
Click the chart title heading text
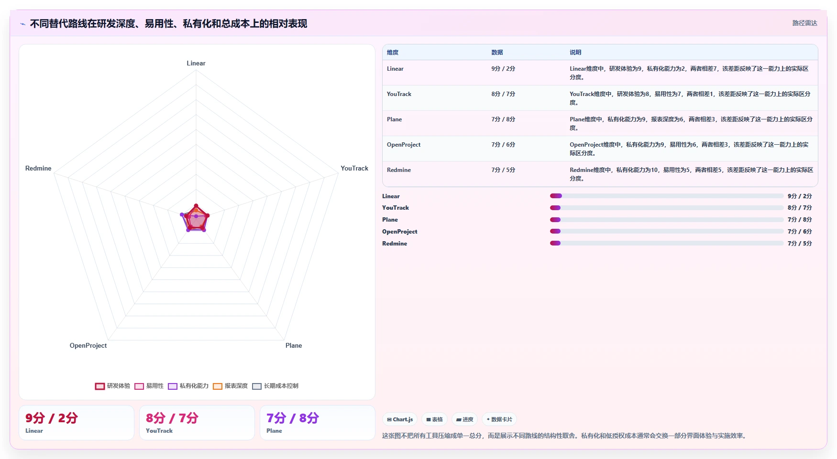[x=168, y=24]
